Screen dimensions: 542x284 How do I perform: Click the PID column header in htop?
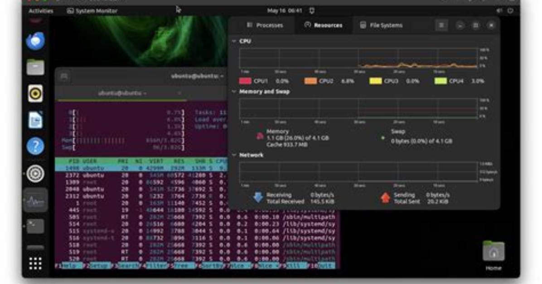pyautogui.click(x=73, y=161)
